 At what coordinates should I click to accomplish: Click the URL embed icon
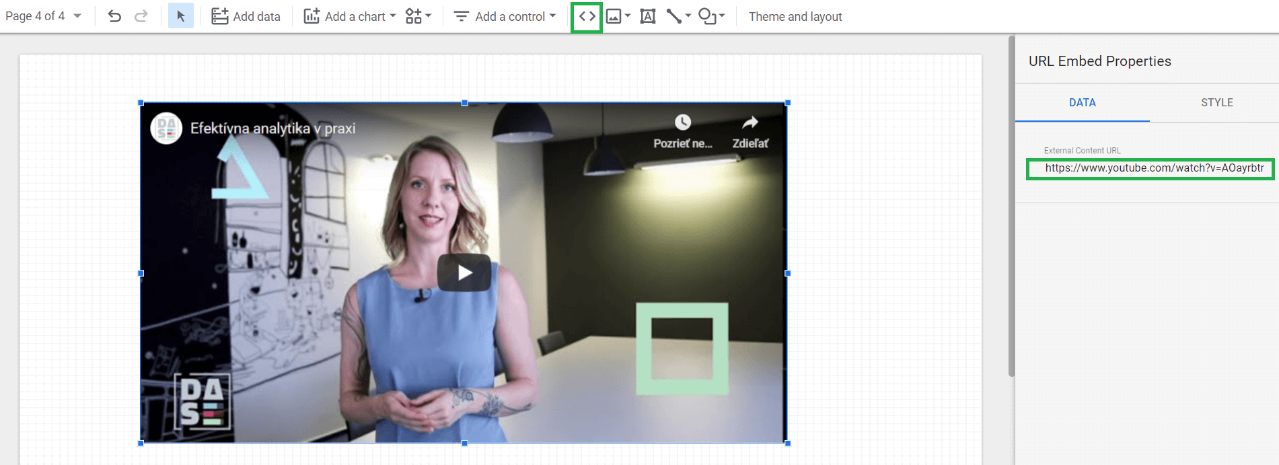(x=587, y=16)
